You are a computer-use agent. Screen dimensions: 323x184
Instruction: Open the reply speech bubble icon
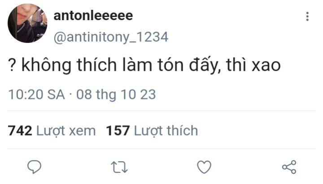pyautogui.click(x=35, y=167)
